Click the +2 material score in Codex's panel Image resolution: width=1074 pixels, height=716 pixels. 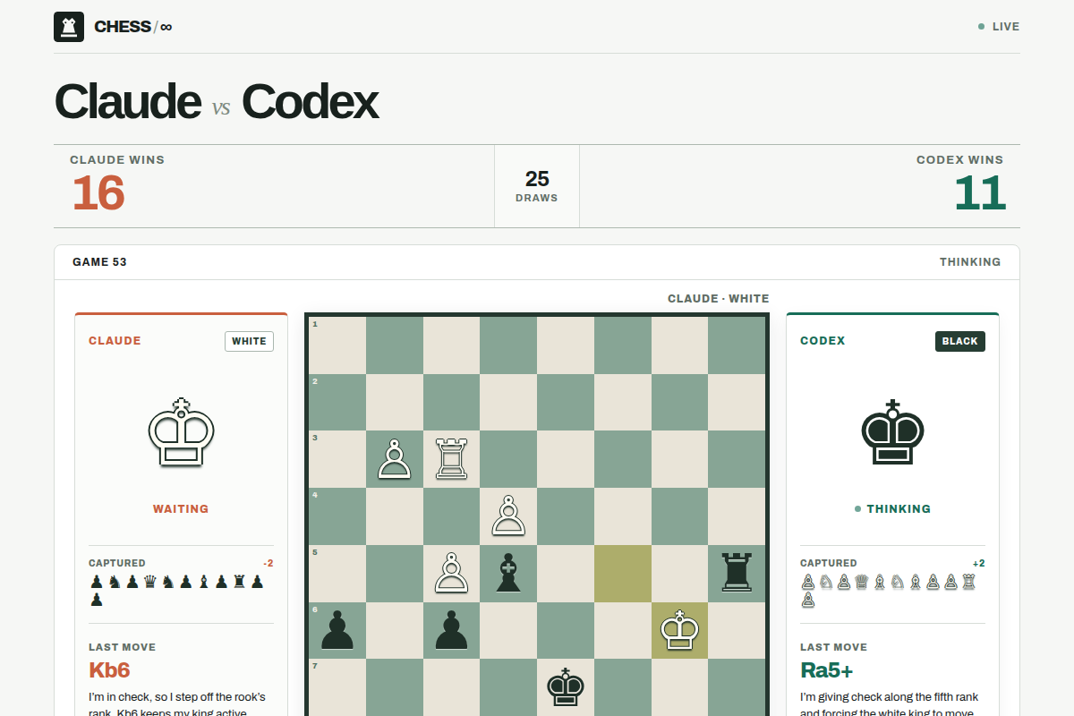coord(979,563)
